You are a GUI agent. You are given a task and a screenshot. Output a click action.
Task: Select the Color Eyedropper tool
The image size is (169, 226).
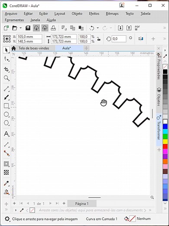coord(6,183)
